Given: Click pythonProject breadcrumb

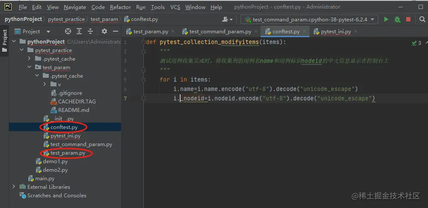Looking at the screenshot, I should coord(23,19).
